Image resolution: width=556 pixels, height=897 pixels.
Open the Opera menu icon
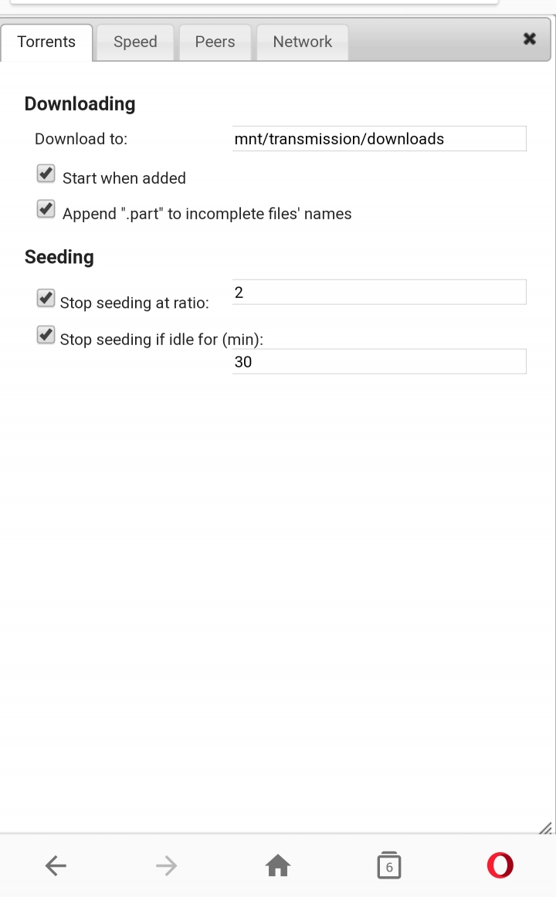point(500,865)
